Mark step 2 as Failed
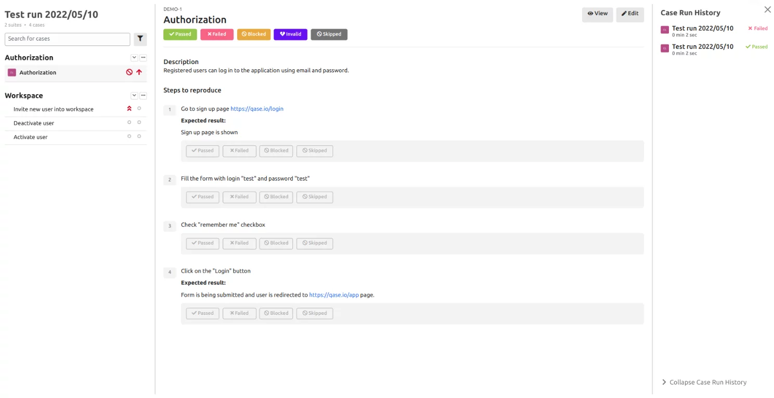Screen dimensions: 774x398 pyautogui.click(x=239, y=197)
